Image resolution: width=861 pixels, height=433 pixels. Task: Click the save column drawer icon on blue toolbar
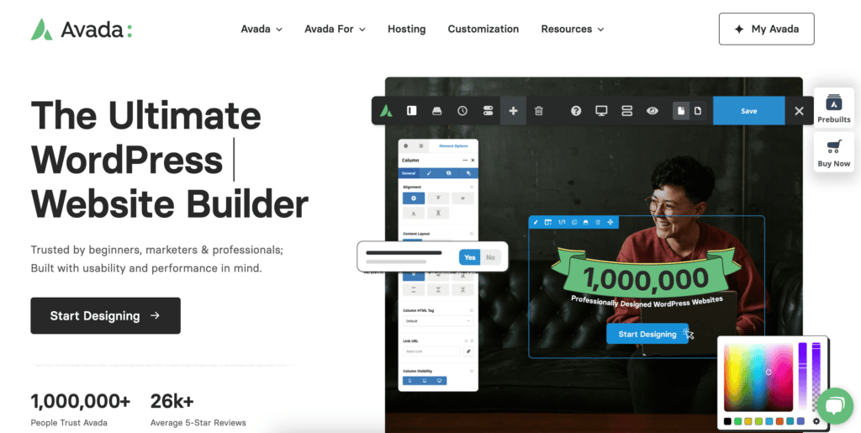click(586, 222)
